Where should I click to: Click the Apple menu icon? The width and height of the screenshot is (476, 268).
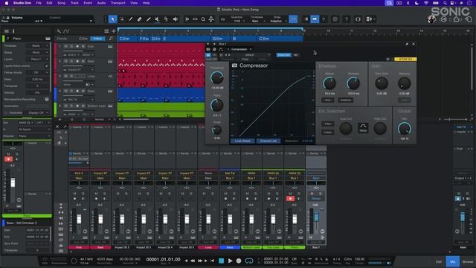pyautogui.click(x=7, y=3)
